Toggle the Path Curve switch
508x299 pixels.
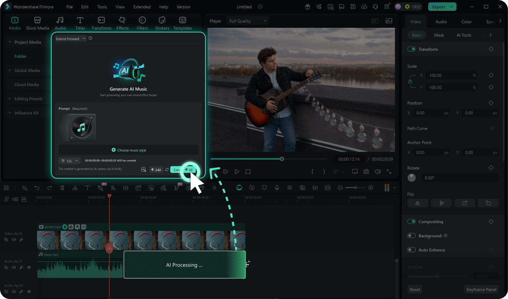click(494, 128)
